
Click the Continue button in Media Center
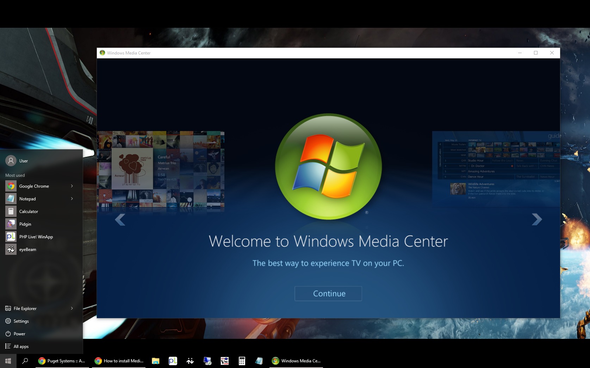click(328, 293)
